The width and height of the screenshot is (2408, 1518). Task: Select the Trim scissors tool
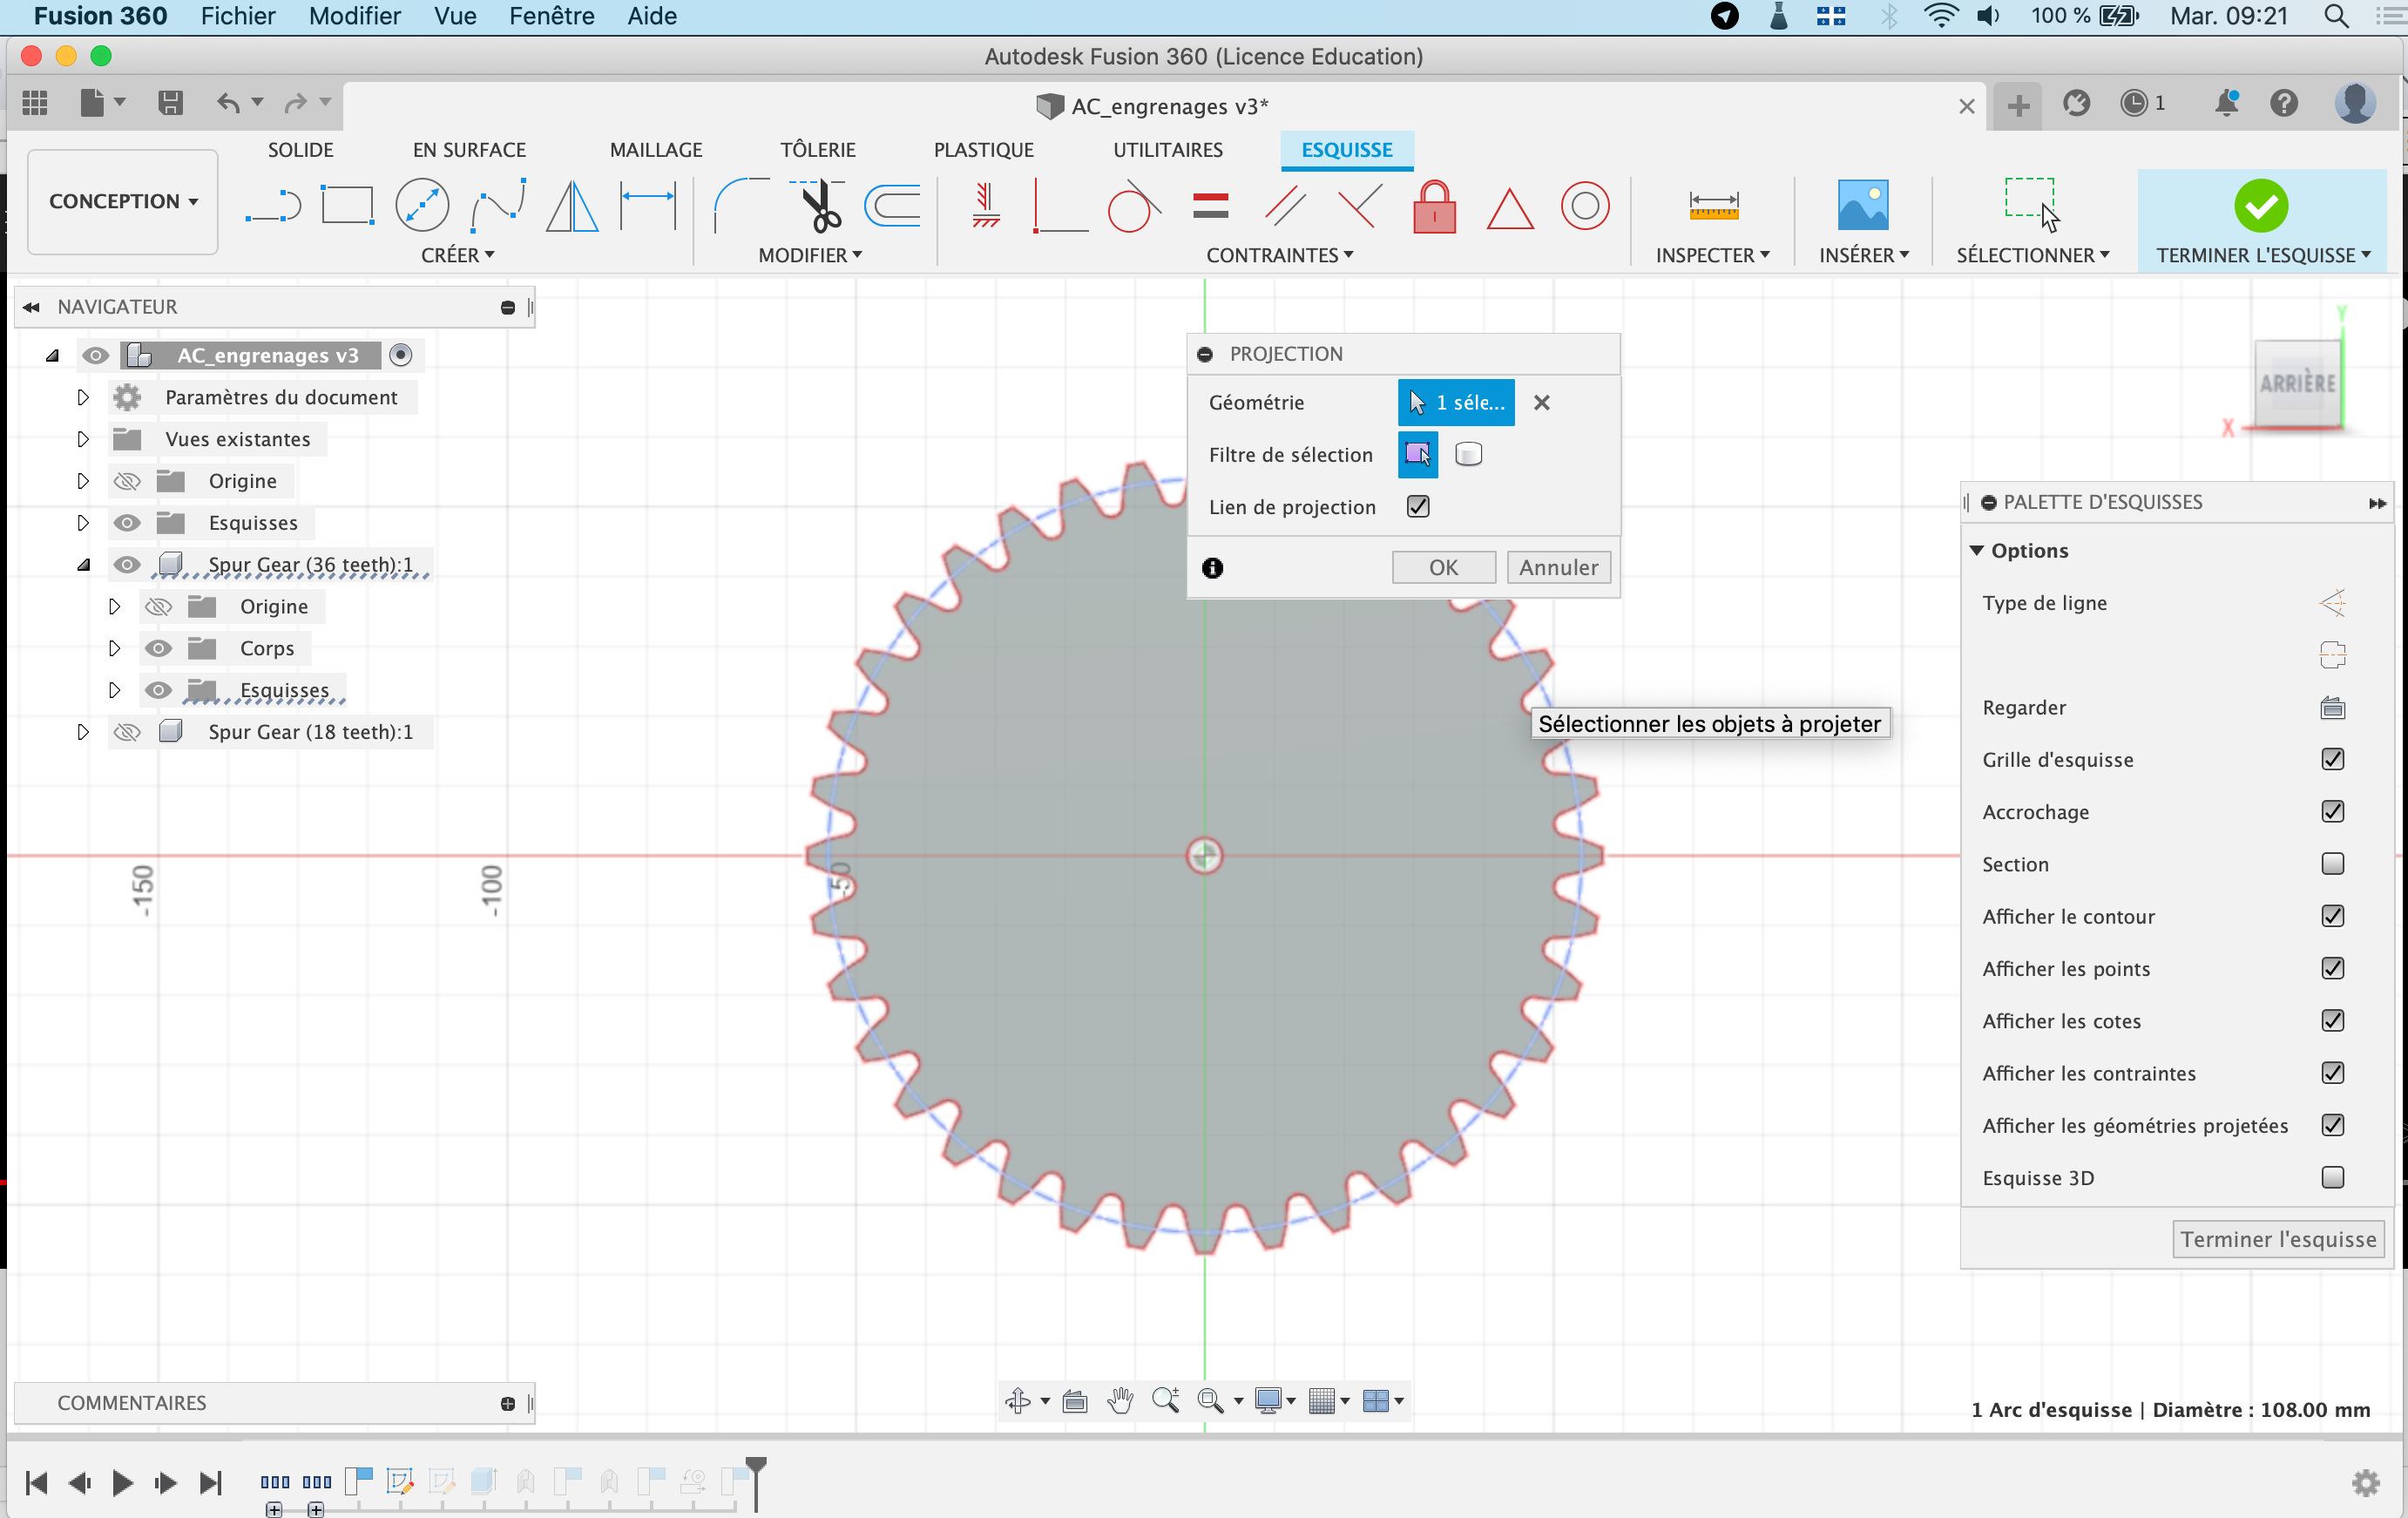(821, 206)
